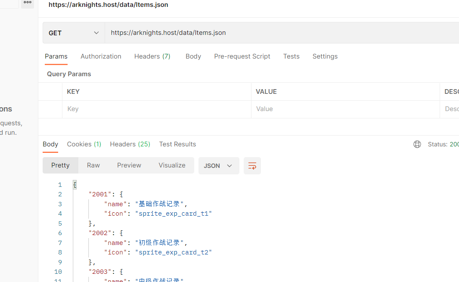Image resolution: width=459 pixels, height=282 pixels.
Task: Open the response Headers (25) tab
Action: point(130,144)
